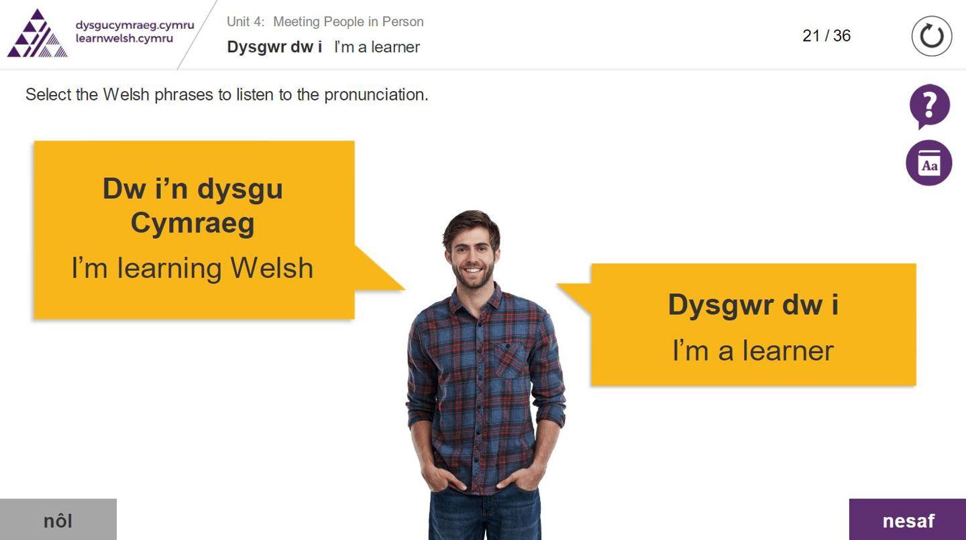Viewport: 966px width, 540px height.
Task: Click the circular restart arrow icon
Action: coord(932,36)
